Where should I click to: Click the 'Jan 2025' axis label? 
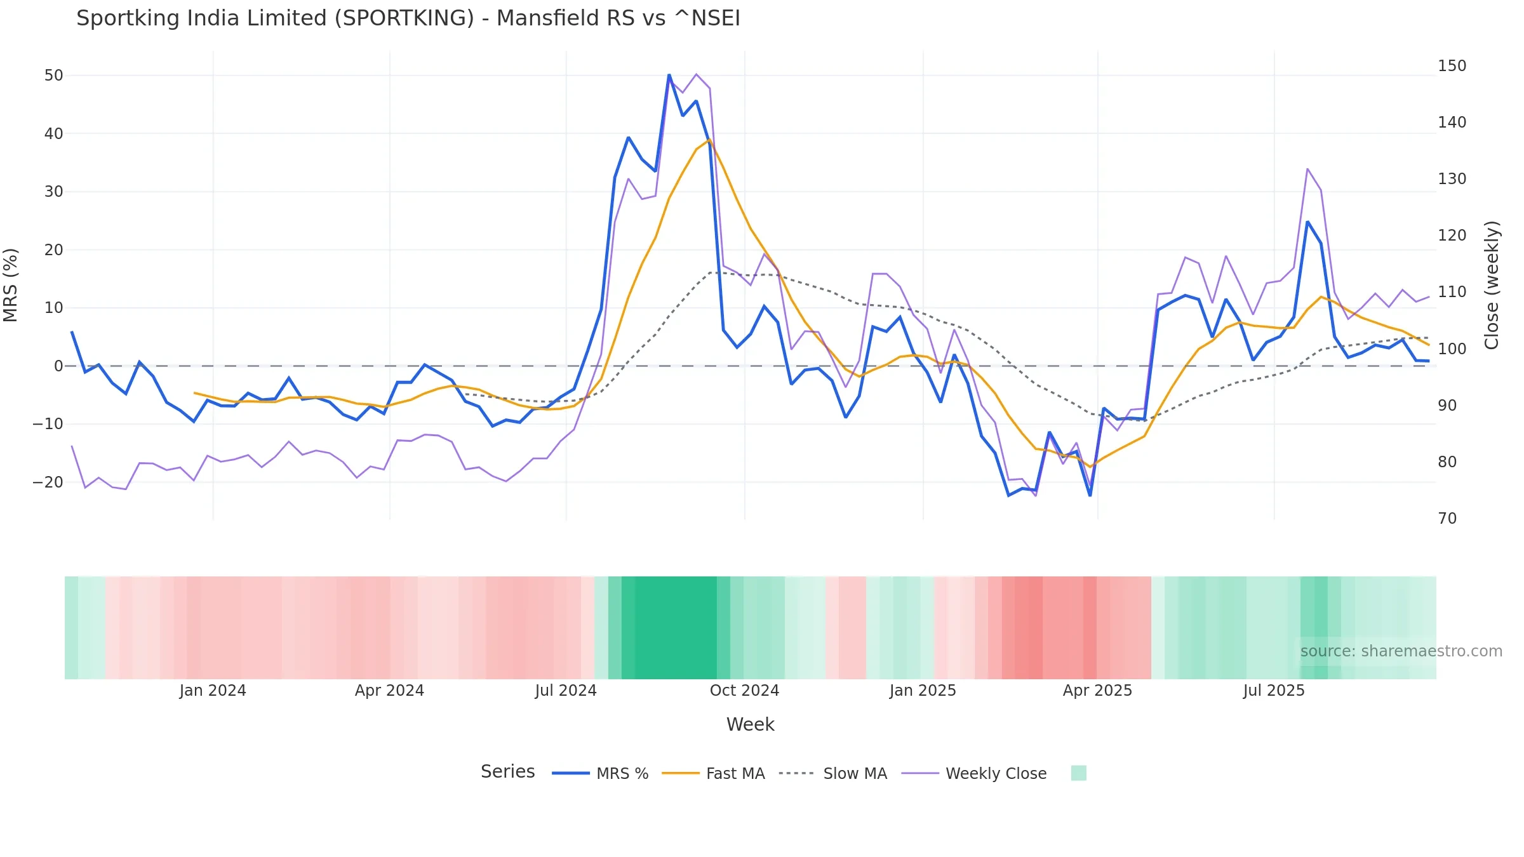point(923,691)
